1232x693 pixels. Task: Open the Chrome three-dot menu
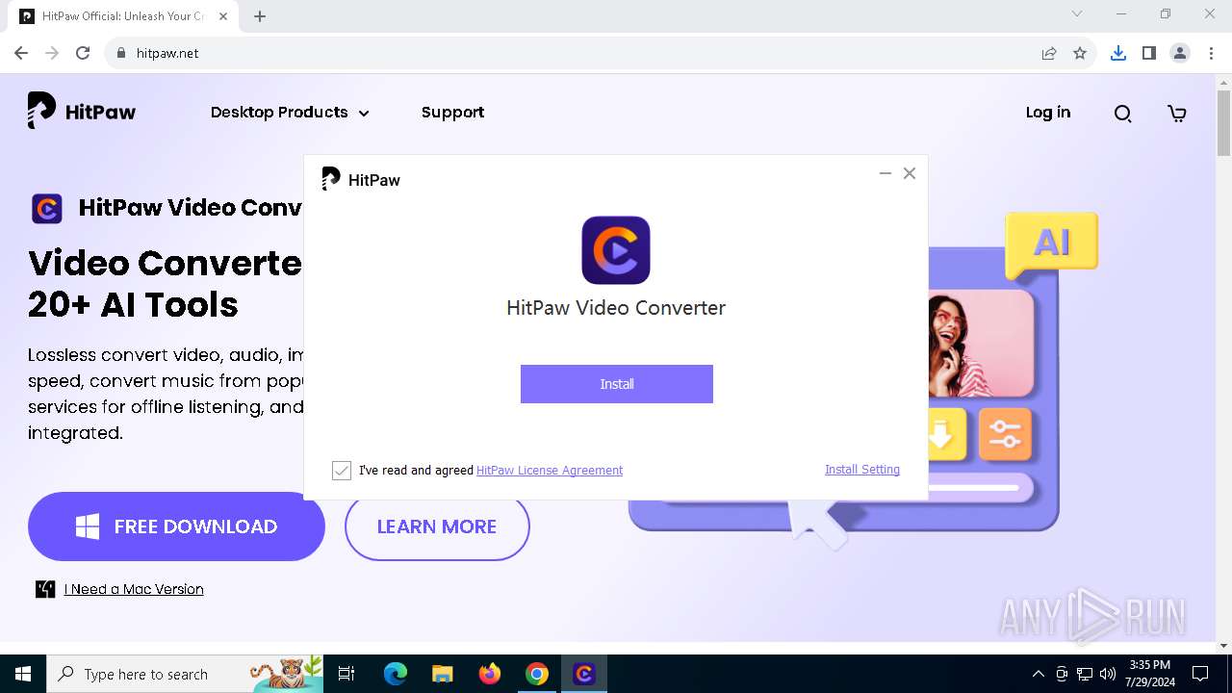(x=1210, y=53)
